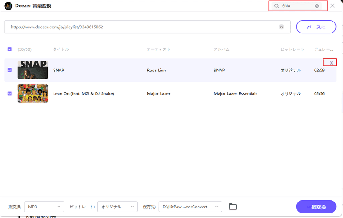This screenshot has height=218, width=343.
Task: Toggle the select-all tracks checkbox
Action: [10, 49]
